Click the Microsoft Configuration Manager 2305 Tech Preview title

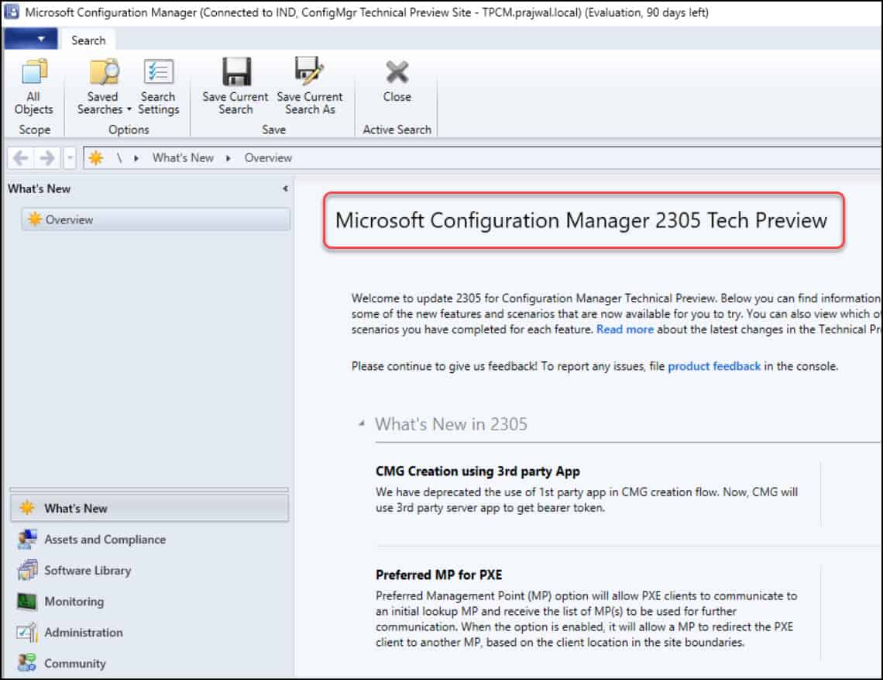click(581, 220)
